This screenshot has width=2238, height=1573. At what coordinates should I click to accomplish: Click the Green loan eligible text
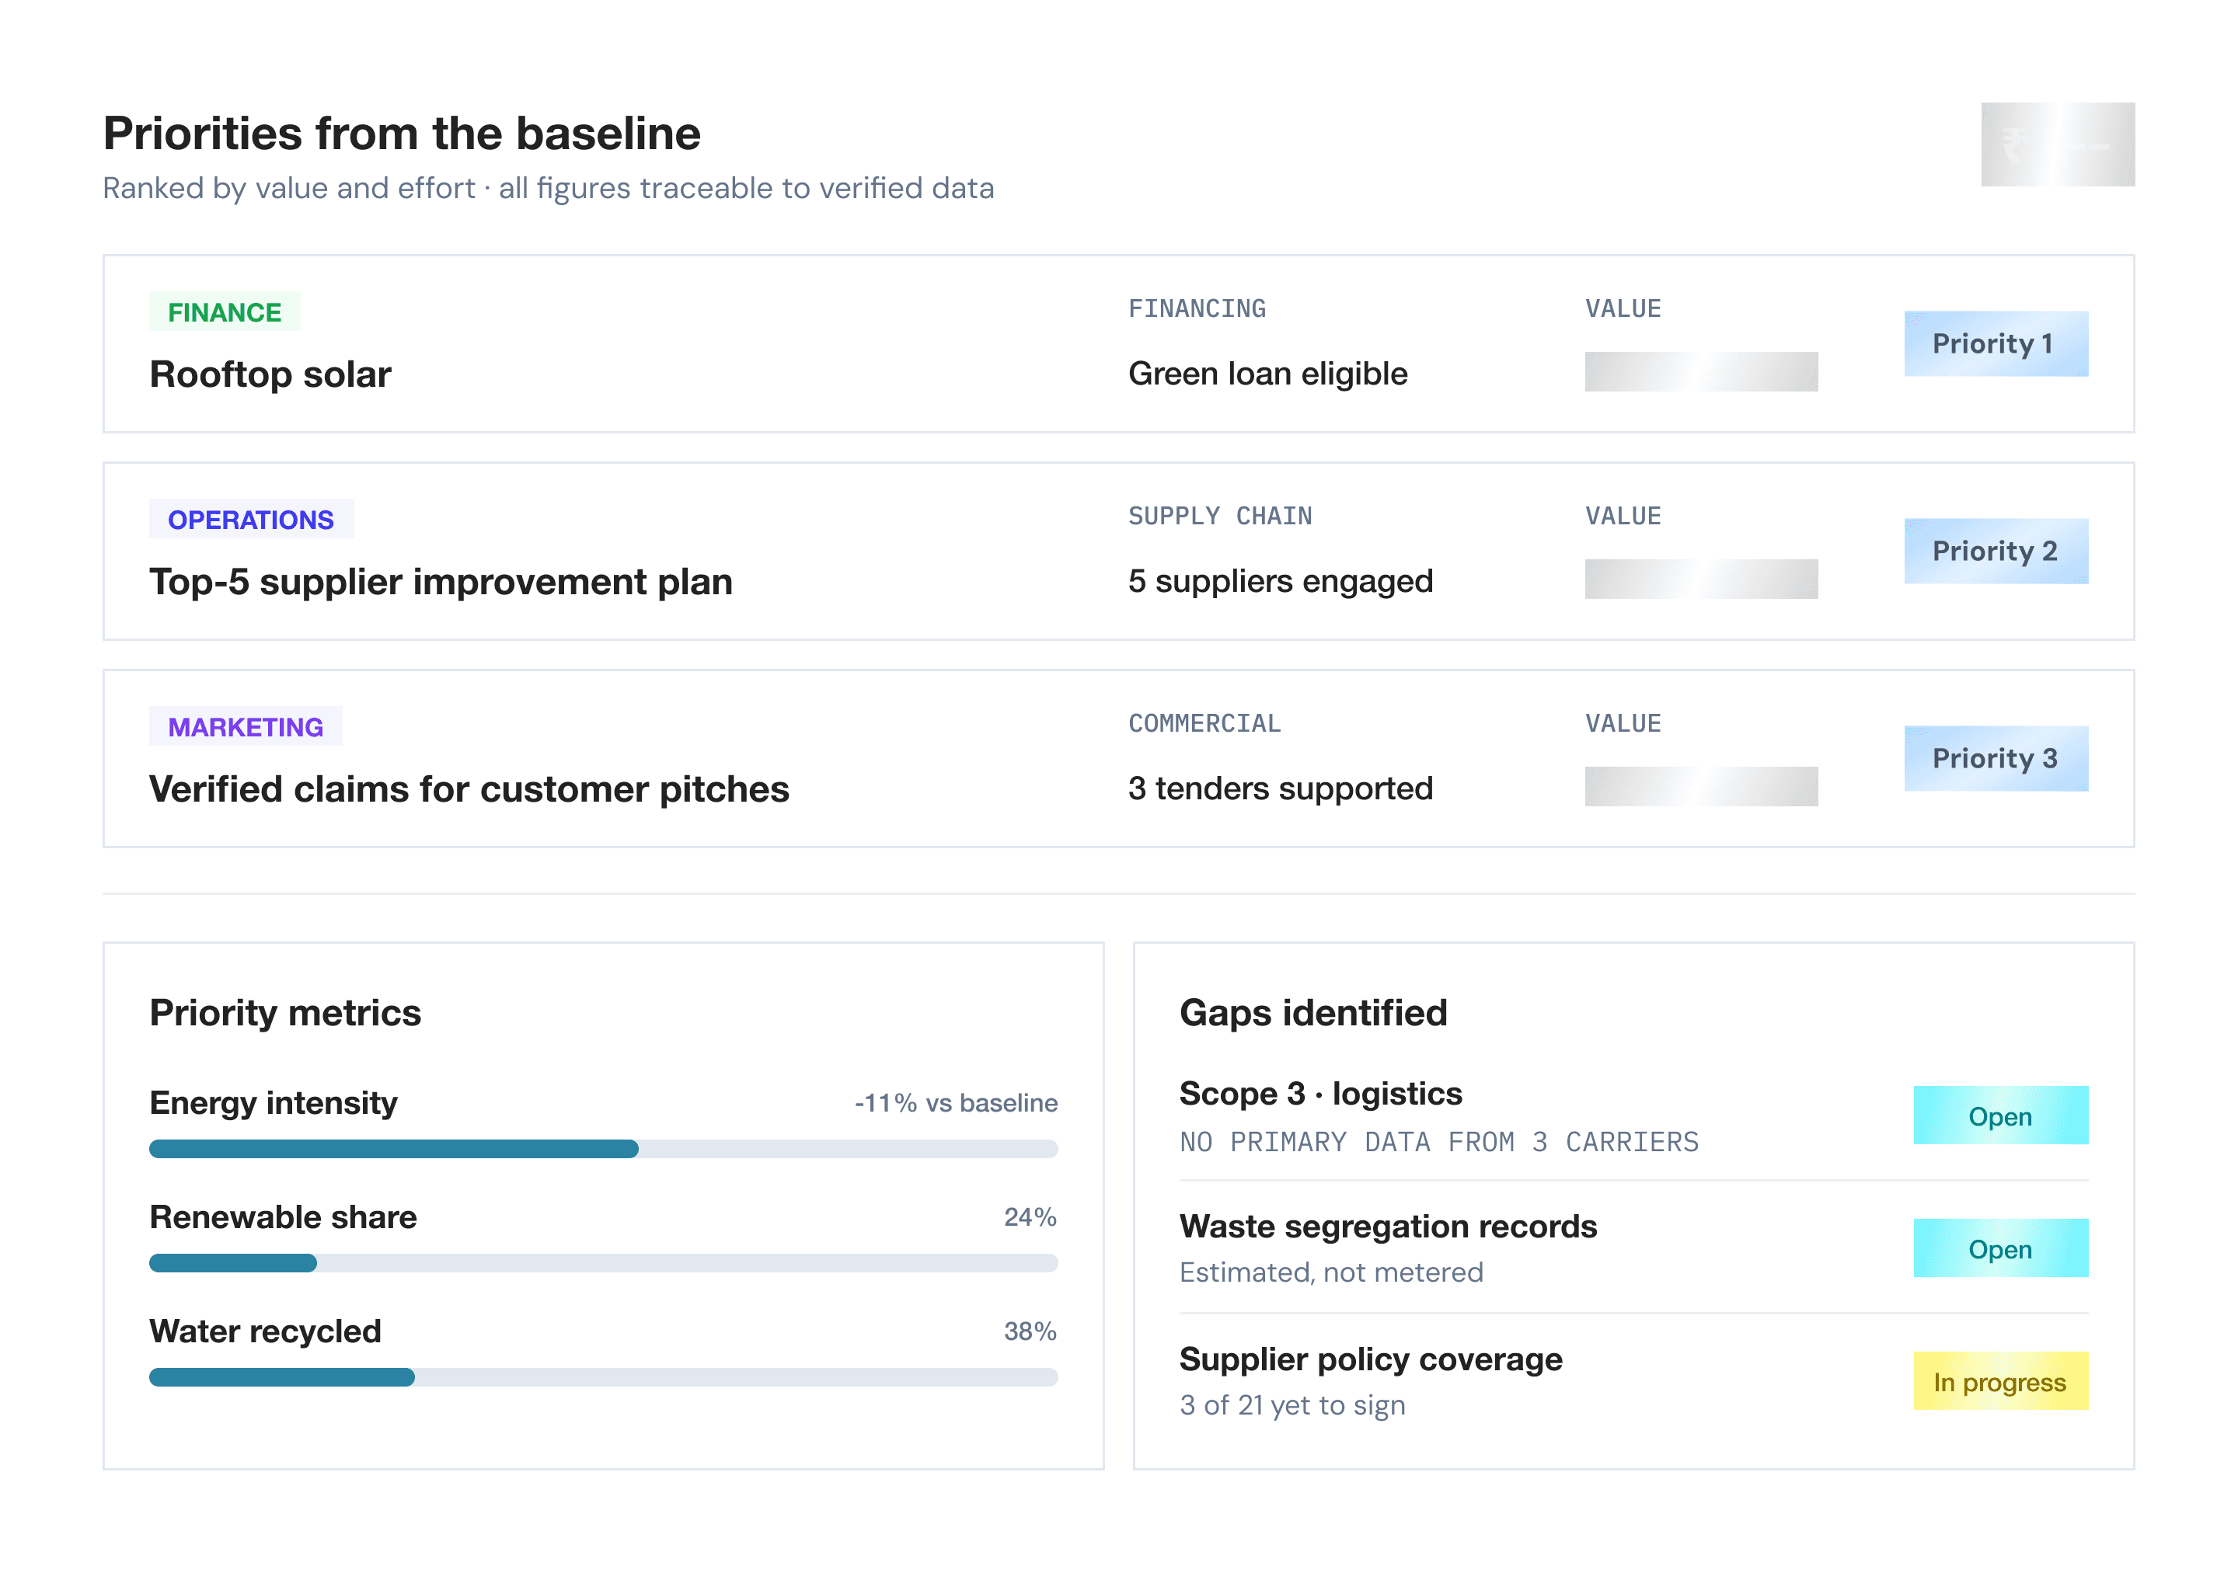coord(1267,374)
